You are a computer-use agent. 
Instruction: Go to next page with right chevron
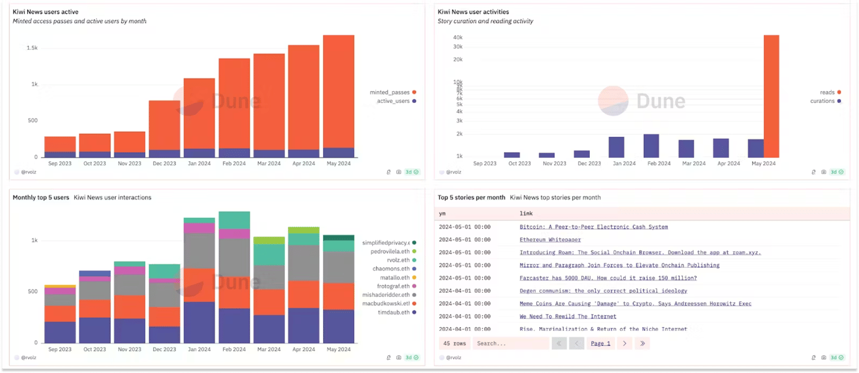coord(624,343)
